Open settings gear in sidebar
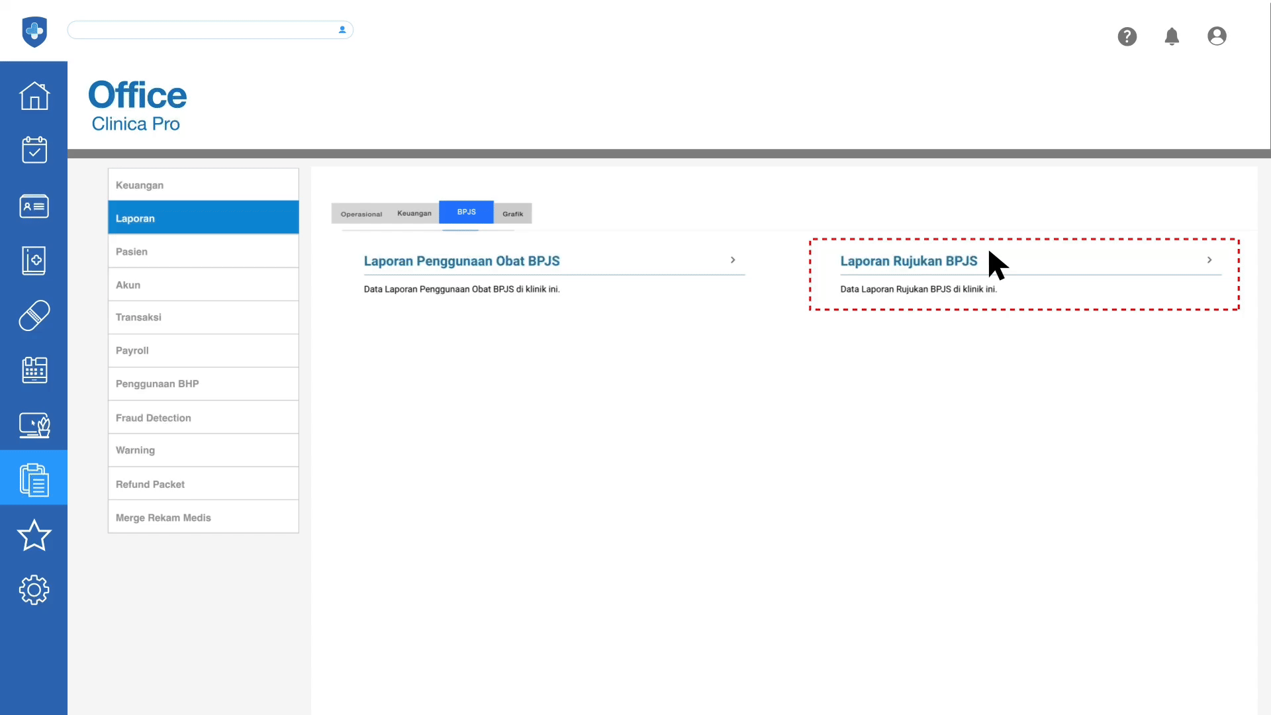This screenshot has height=715, width=1271. click(34, 590)
